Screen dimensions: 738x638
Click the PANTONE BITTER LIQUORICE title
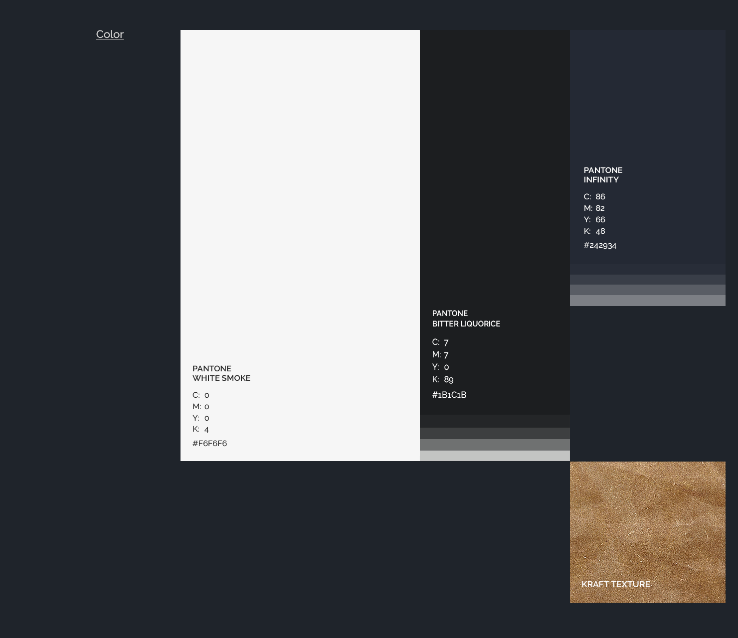(x=466, y=319)
